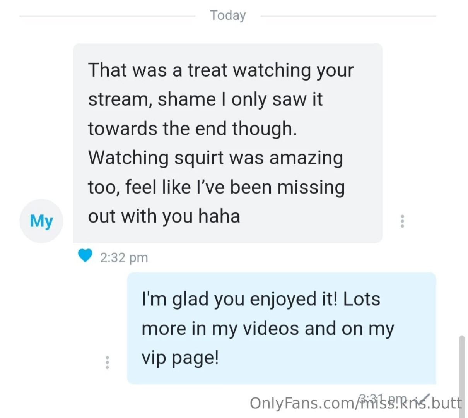
Task: Visit the sender's profile via their avatar
Action: click(41, 221)
